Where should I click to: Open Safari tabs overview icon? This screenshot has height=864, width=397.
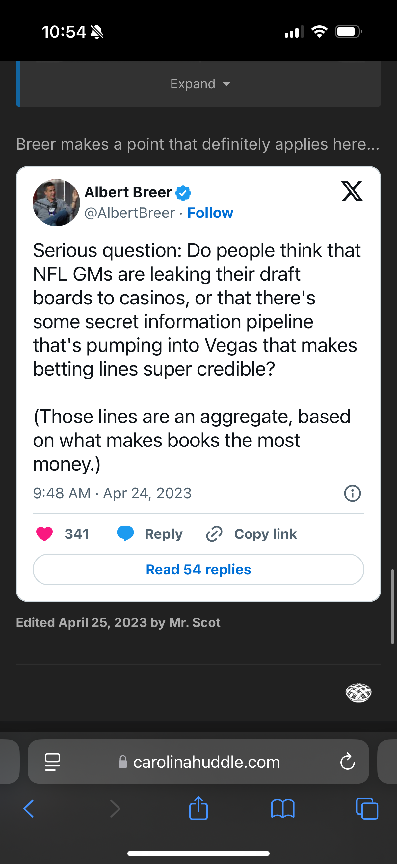(x=367, y=809)
